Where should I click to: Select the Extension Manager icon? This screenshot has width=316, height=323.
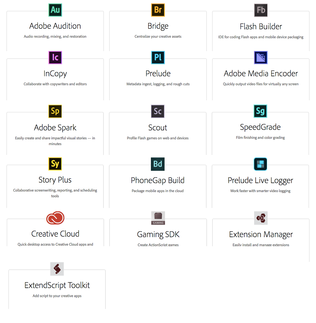(x=261, y=218)
